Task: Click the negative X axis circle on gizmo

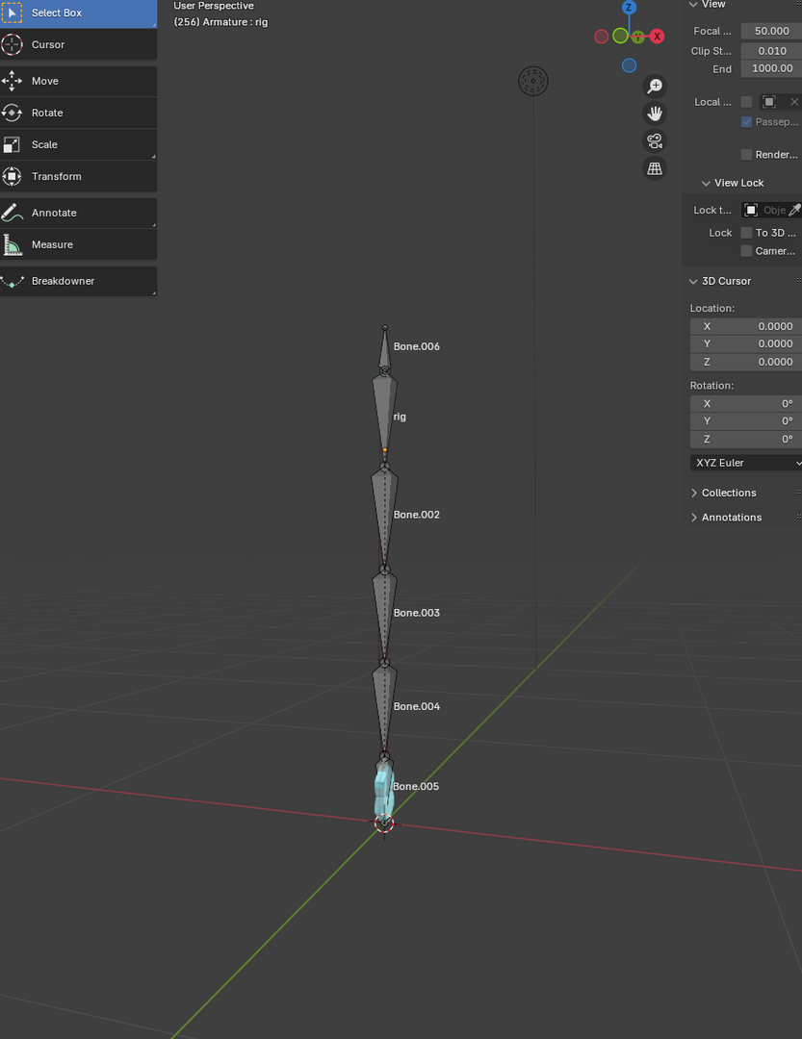Action: (x=602, y=37)
